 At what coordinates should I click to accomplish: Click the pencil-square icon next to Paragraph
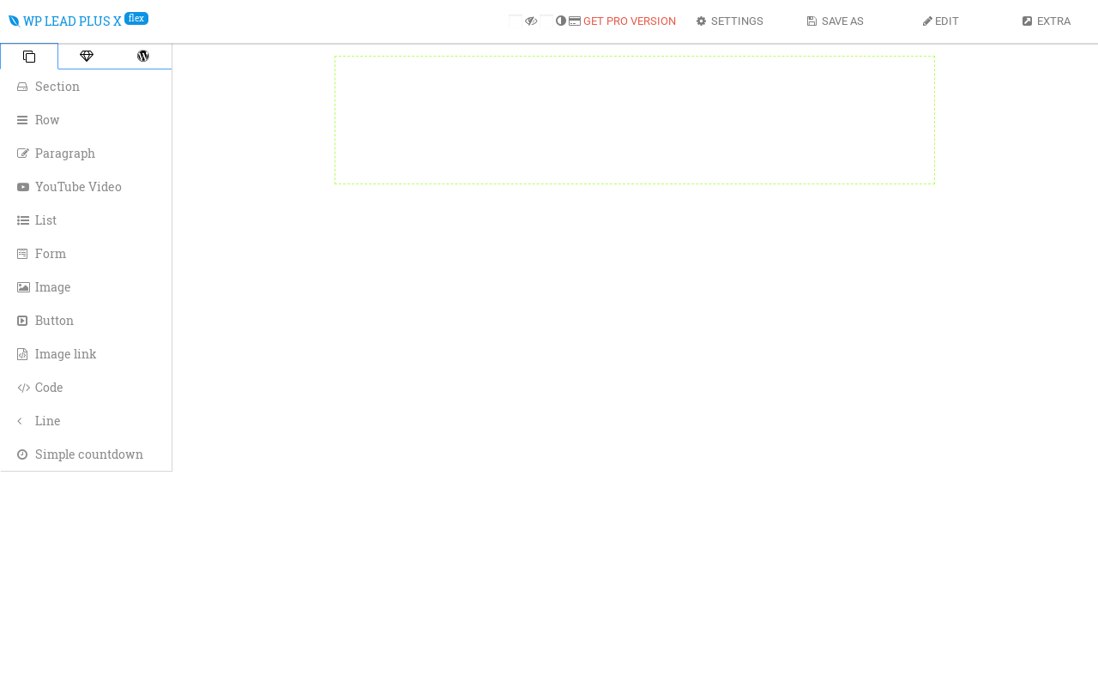(23, 153)
